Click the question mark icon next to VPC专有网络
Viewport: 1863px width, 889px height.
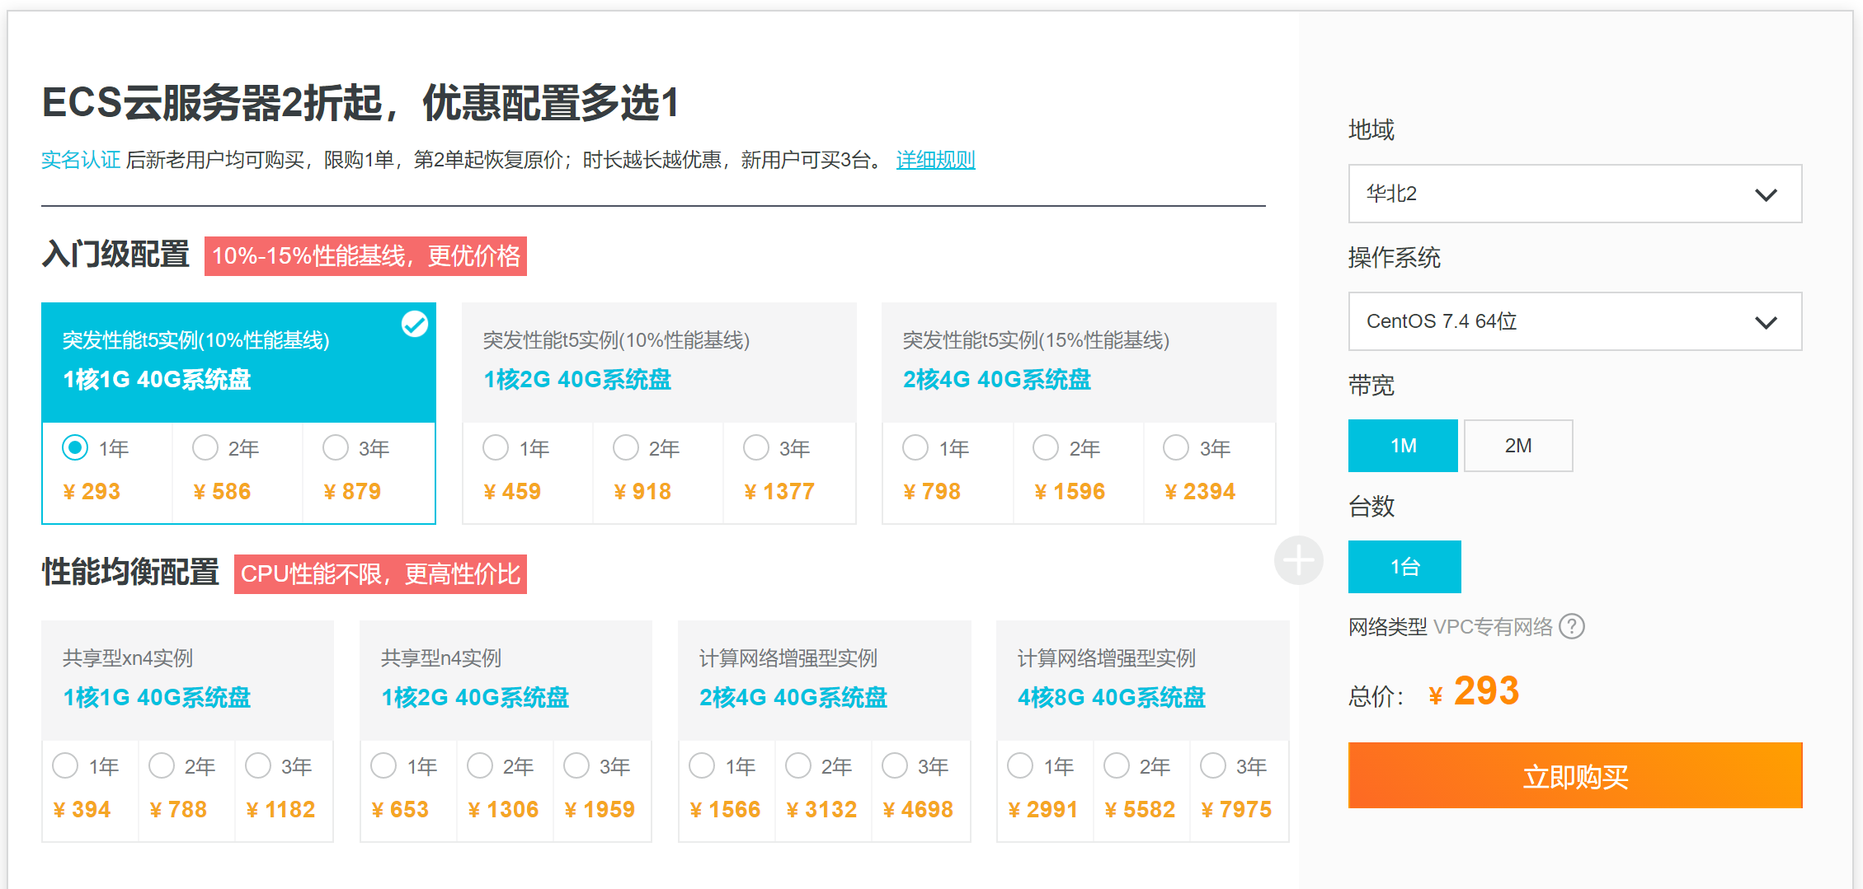click(1574, 626)
